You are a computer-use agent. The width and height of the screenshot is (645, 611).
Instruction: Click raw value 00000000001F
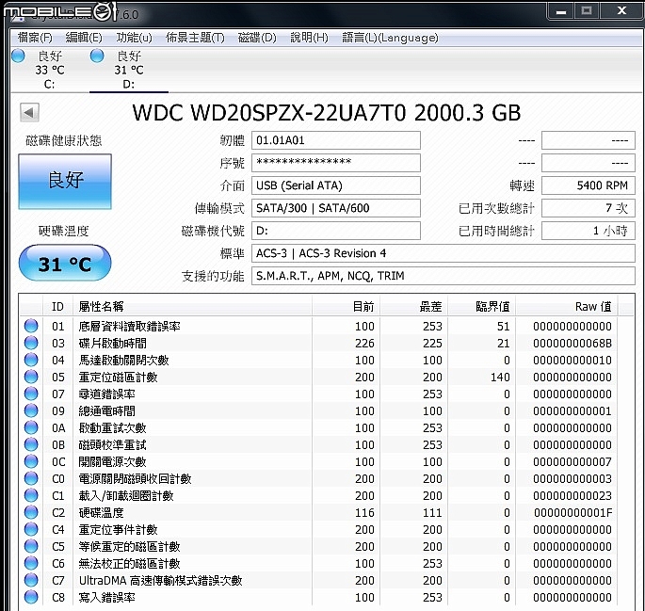[572, 513]
